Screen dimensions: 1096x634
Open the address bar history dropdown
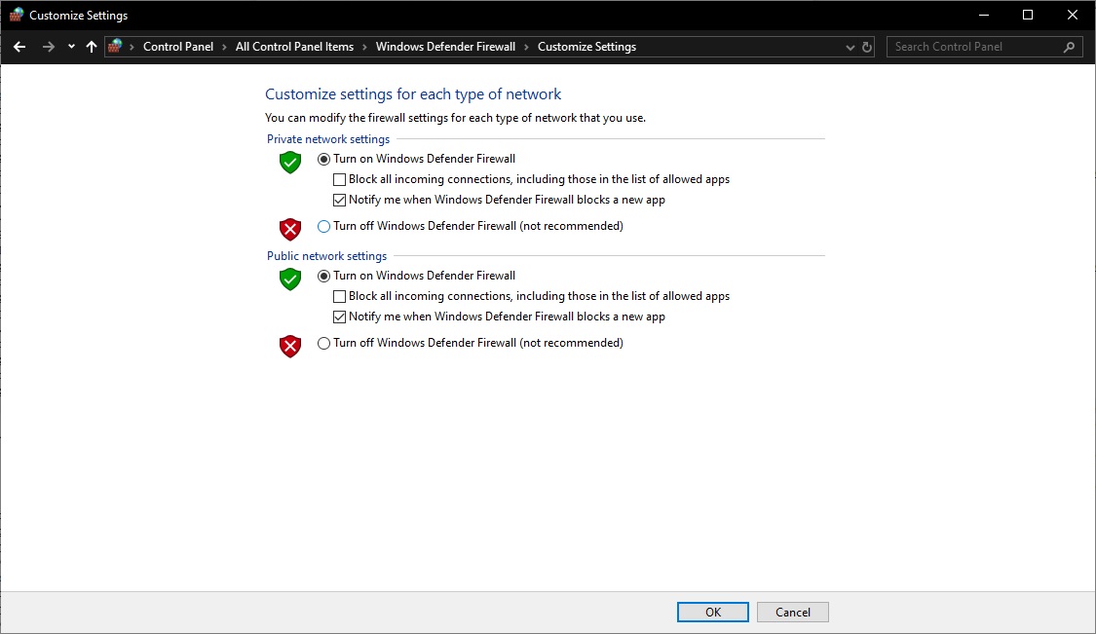pos(849,46)
